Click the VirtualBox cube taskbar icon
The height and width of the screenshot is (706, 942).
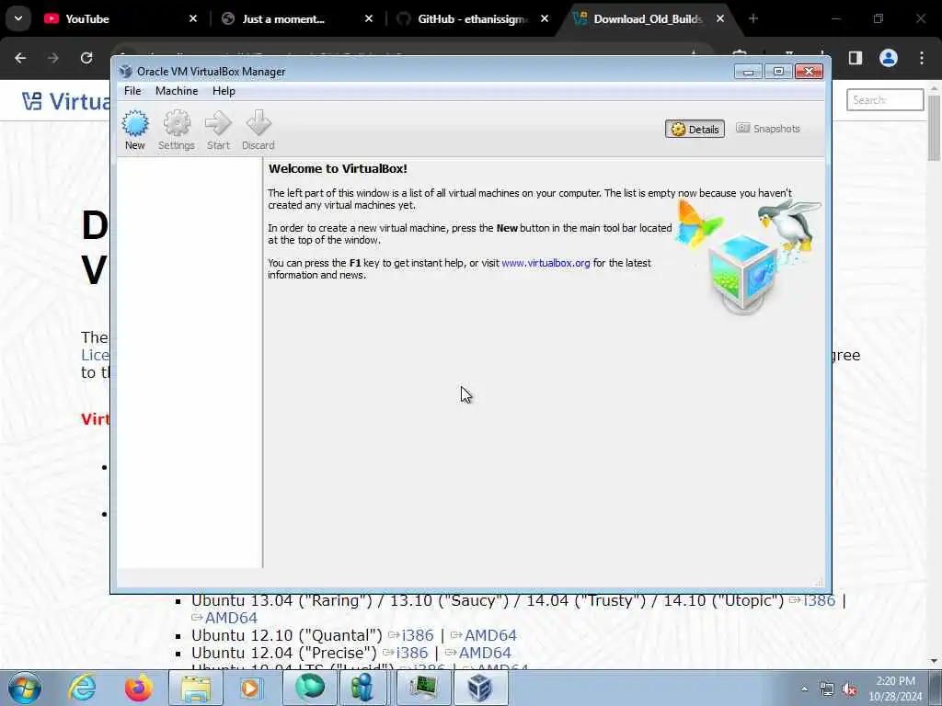(x=480, y=688)
